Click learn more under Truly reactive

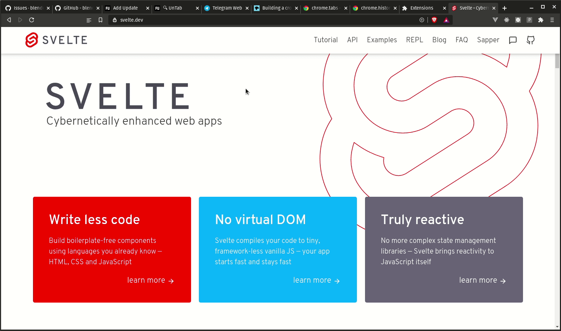point(483,280)
